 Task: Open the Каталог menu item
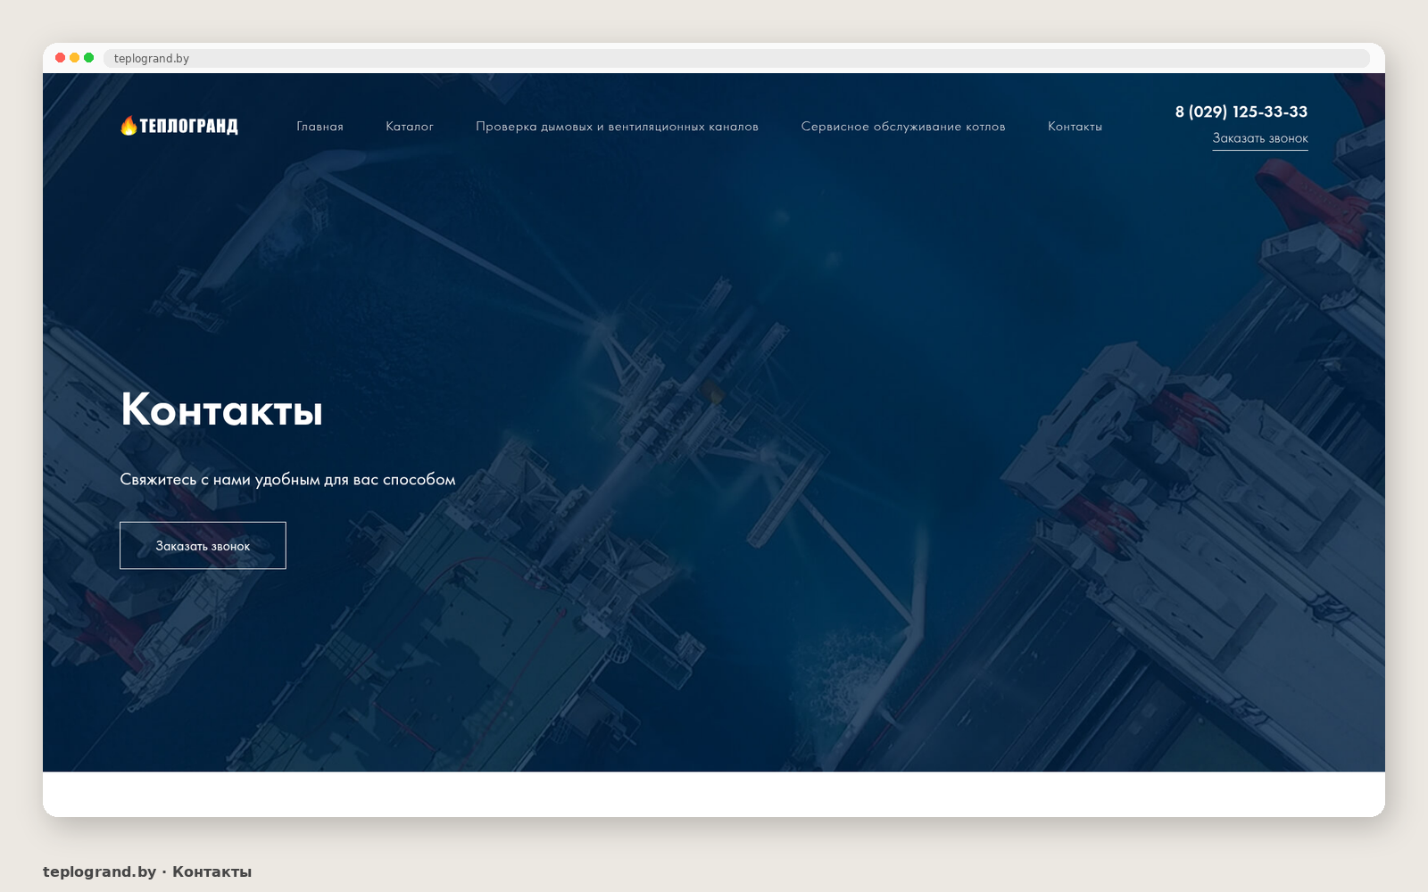410,127
